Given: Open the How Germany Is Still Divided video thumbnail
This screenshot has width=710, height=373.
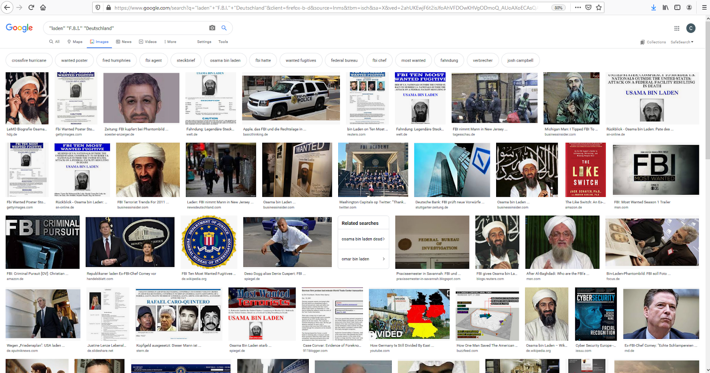Looking at the screenshot, I should (x=409, y=315).
